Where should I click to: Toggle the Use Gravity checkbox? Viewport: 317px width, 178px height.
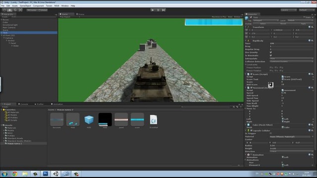[x=271, y=52]
